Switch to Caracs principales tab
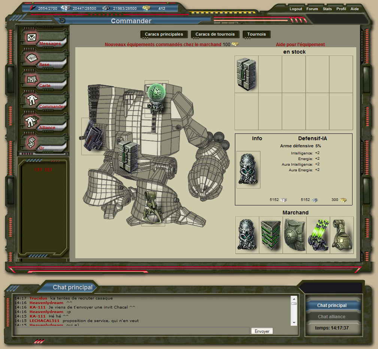 164,34
